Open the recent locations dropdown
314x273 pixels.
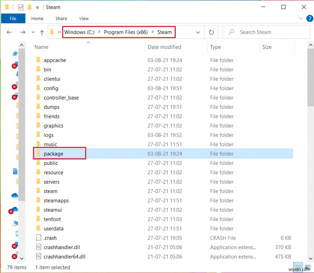click(x=33, y=32)
